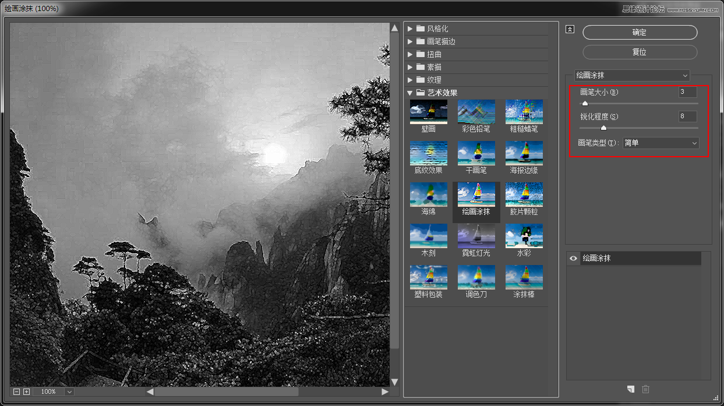
Task: Click preview vertical scrollbar down arrow
Action: pos(394,382)
